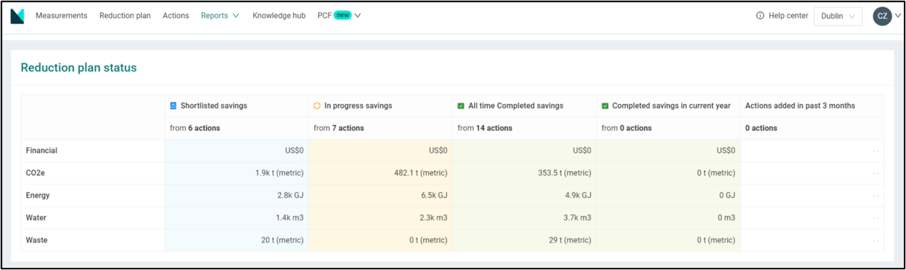Click the All time Completed savings header
906x270 pixels.
click(516, 106)
